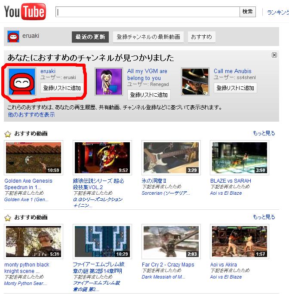Open monty python black knight thumbnail

[x=34, y=242]
